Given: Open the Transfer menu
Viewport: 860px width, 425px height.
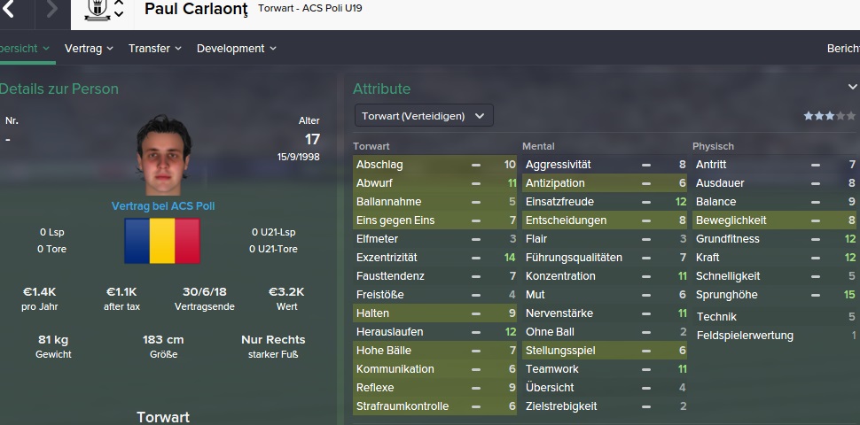Looking at the screenshot, I should [x=154, y=49].
